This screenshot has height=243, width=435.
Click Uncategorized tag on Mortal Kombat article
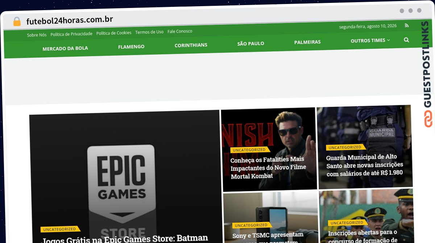[249, 150]
